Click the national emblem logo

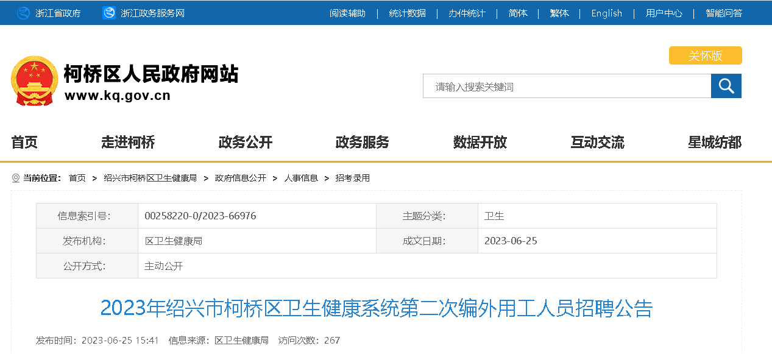pos(34,81)
